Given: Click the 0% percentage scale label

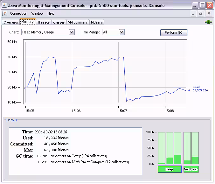Looking at the screenshot, I should coord(151,164).
